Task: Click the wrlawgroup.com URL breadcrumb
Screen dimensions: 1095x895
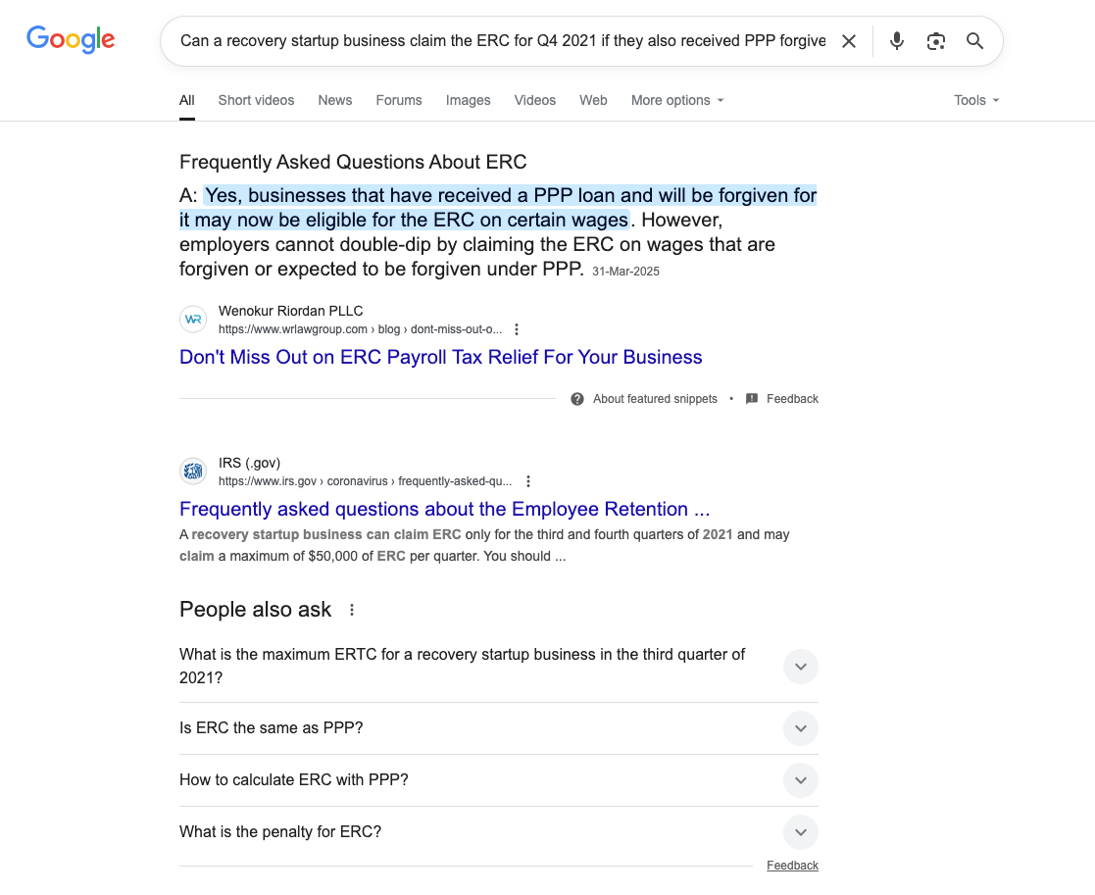Action: click(x=360, y=329)
